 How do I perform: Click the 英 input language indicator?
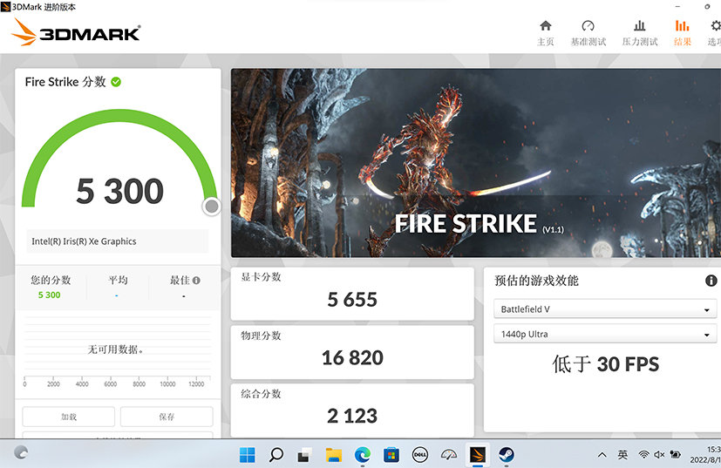pyautogui.click(x=622, y=455)
